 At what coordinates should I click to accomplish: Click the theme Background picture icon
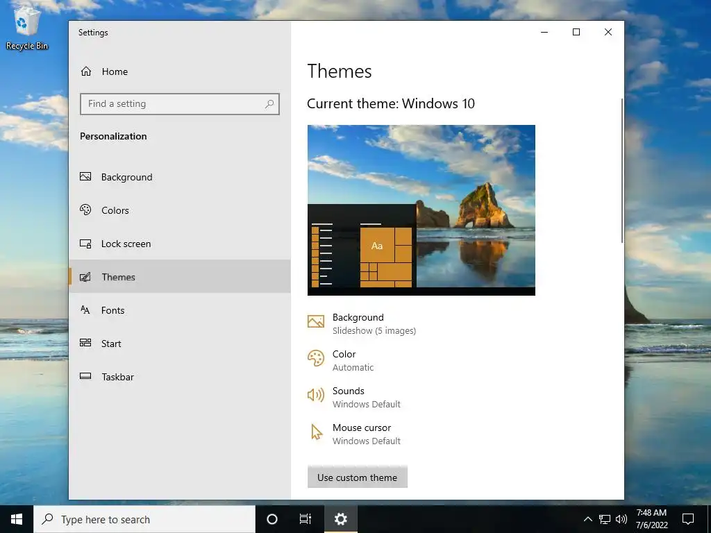tap(316, 321)
